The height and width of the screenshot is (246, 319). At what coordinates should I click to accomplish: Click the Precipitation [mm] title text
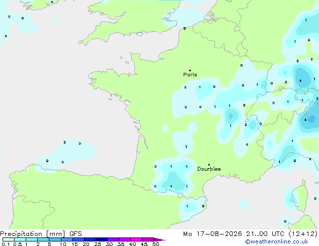coord(33,234)
